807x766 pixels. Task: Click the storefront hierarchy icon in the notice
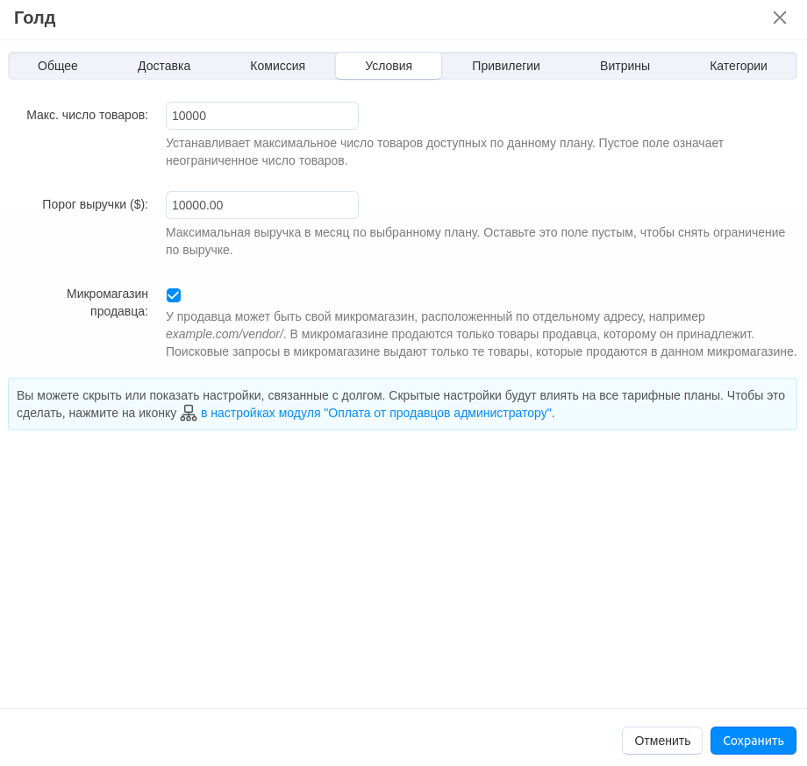[189, 413]
